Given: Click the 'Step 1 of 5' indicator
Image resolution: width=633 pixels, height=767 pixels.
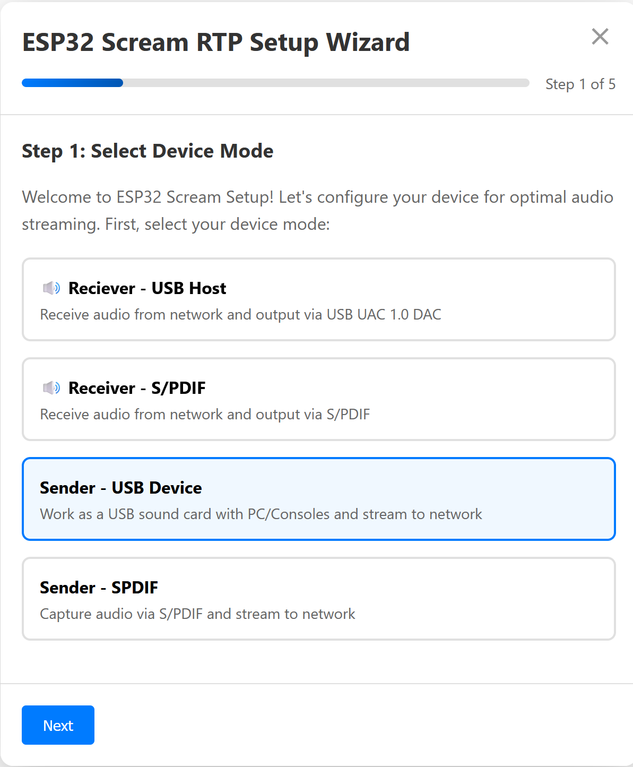Looking at the screenshot, I should tap(580, 84).
